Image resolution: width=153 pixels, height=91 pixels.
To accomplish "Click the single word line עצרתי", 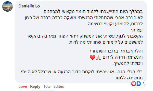I will click(137, 30).
